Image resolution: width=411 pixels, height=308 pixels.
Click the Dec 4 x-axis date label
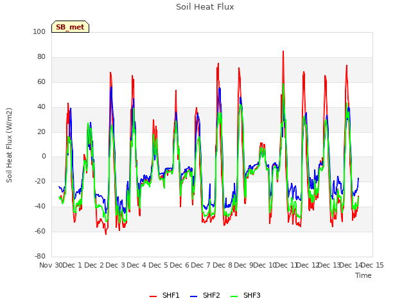tap(137, 265)
